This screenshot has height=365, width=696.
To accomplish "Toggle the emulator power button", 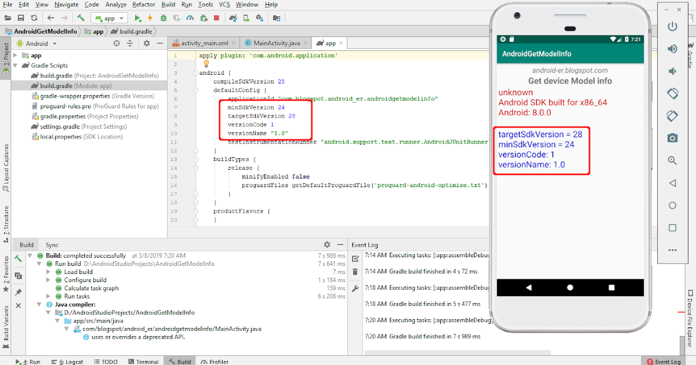I will 672,26.
